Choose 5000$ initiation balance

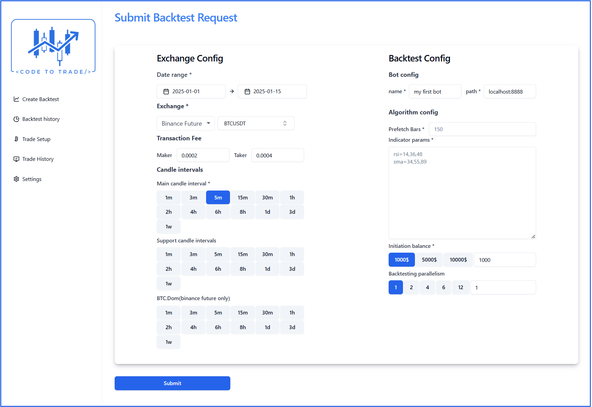pos(429,260)
